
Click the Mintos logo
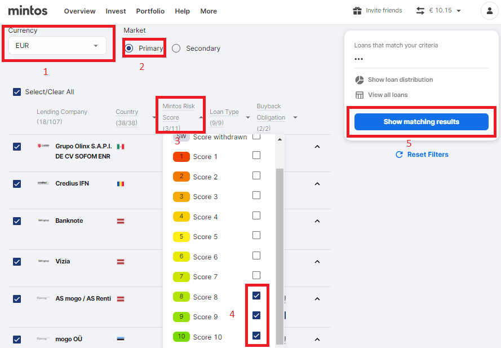pos(28,11)
